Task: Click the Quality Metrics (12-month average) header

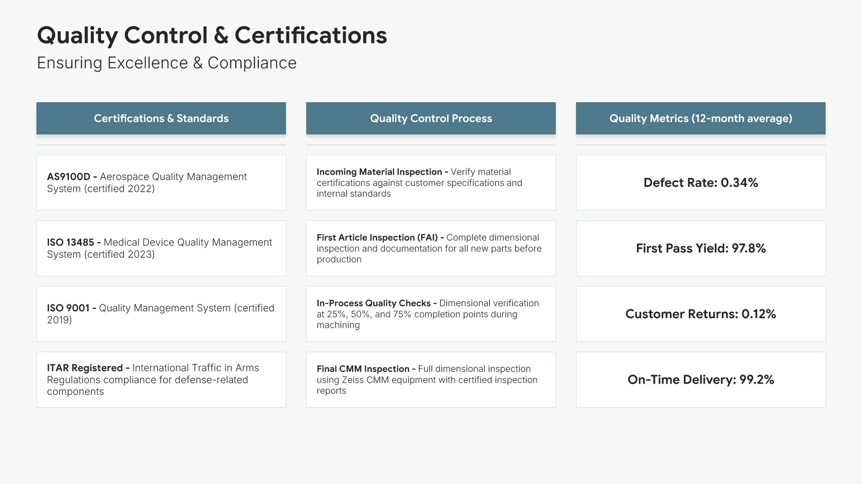Action: (x=700, y=118)
